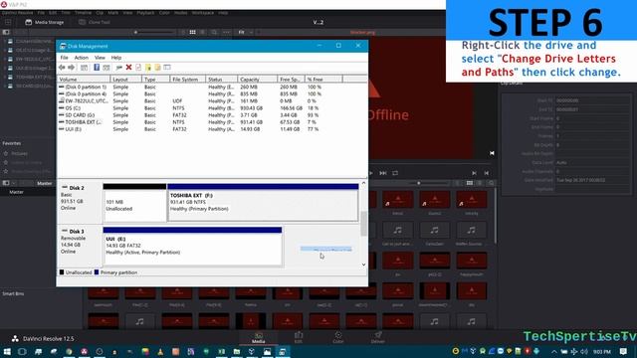Open the Smart Bins section
This screenshot has width=637, height=358.
[x=13, y=293]
